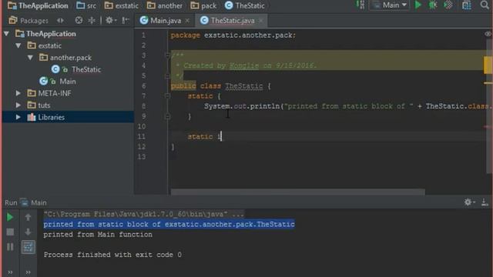Select TheStatic breadcrumb in navigation bar

(245, 5)
